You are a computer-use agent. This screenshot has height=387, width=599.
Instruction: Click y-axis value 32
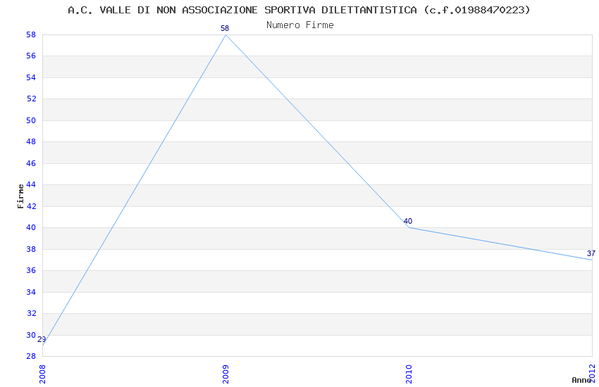point(31,313)
